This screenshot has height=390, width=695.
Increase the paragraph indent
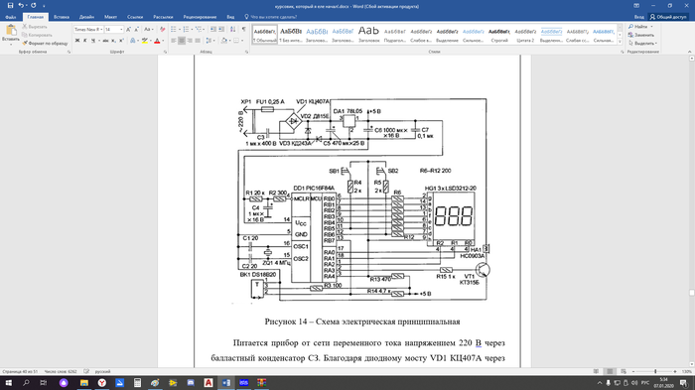(221, 29)
